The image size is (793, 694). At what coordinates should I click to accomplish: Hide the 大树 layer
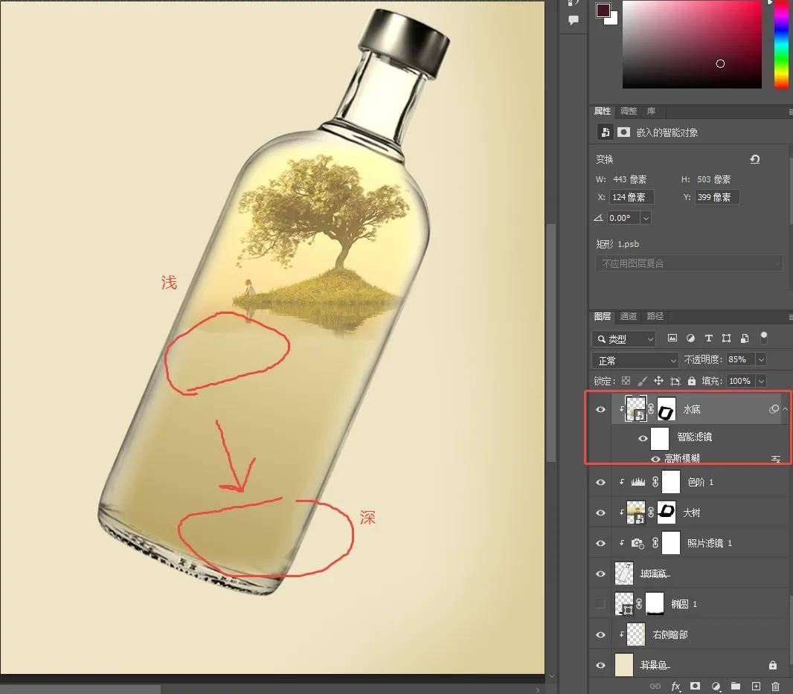pos(600,512)
